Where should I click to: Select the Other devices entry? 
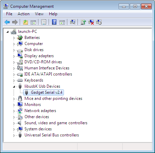37,117
